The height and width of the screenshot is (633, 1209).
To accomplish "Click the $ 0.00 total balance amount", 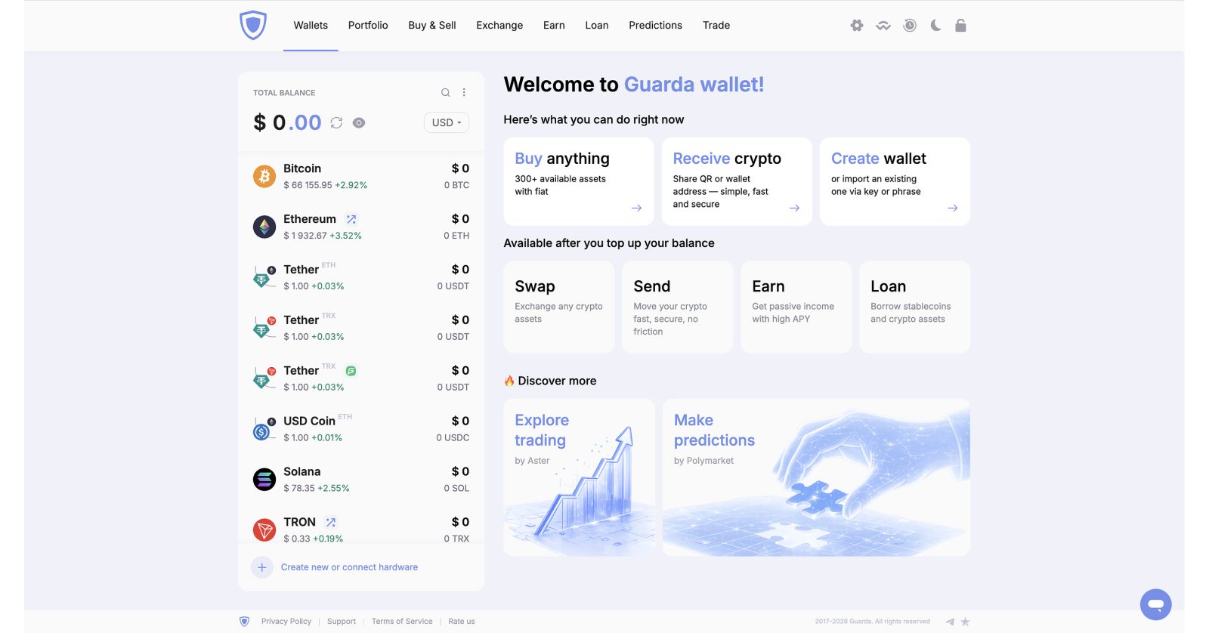I will (287, 122).
